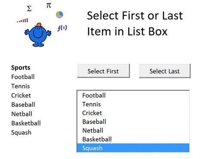Pick Baseball in the list box
Viewport: 204px width, 159px height.
coord(133,122)
